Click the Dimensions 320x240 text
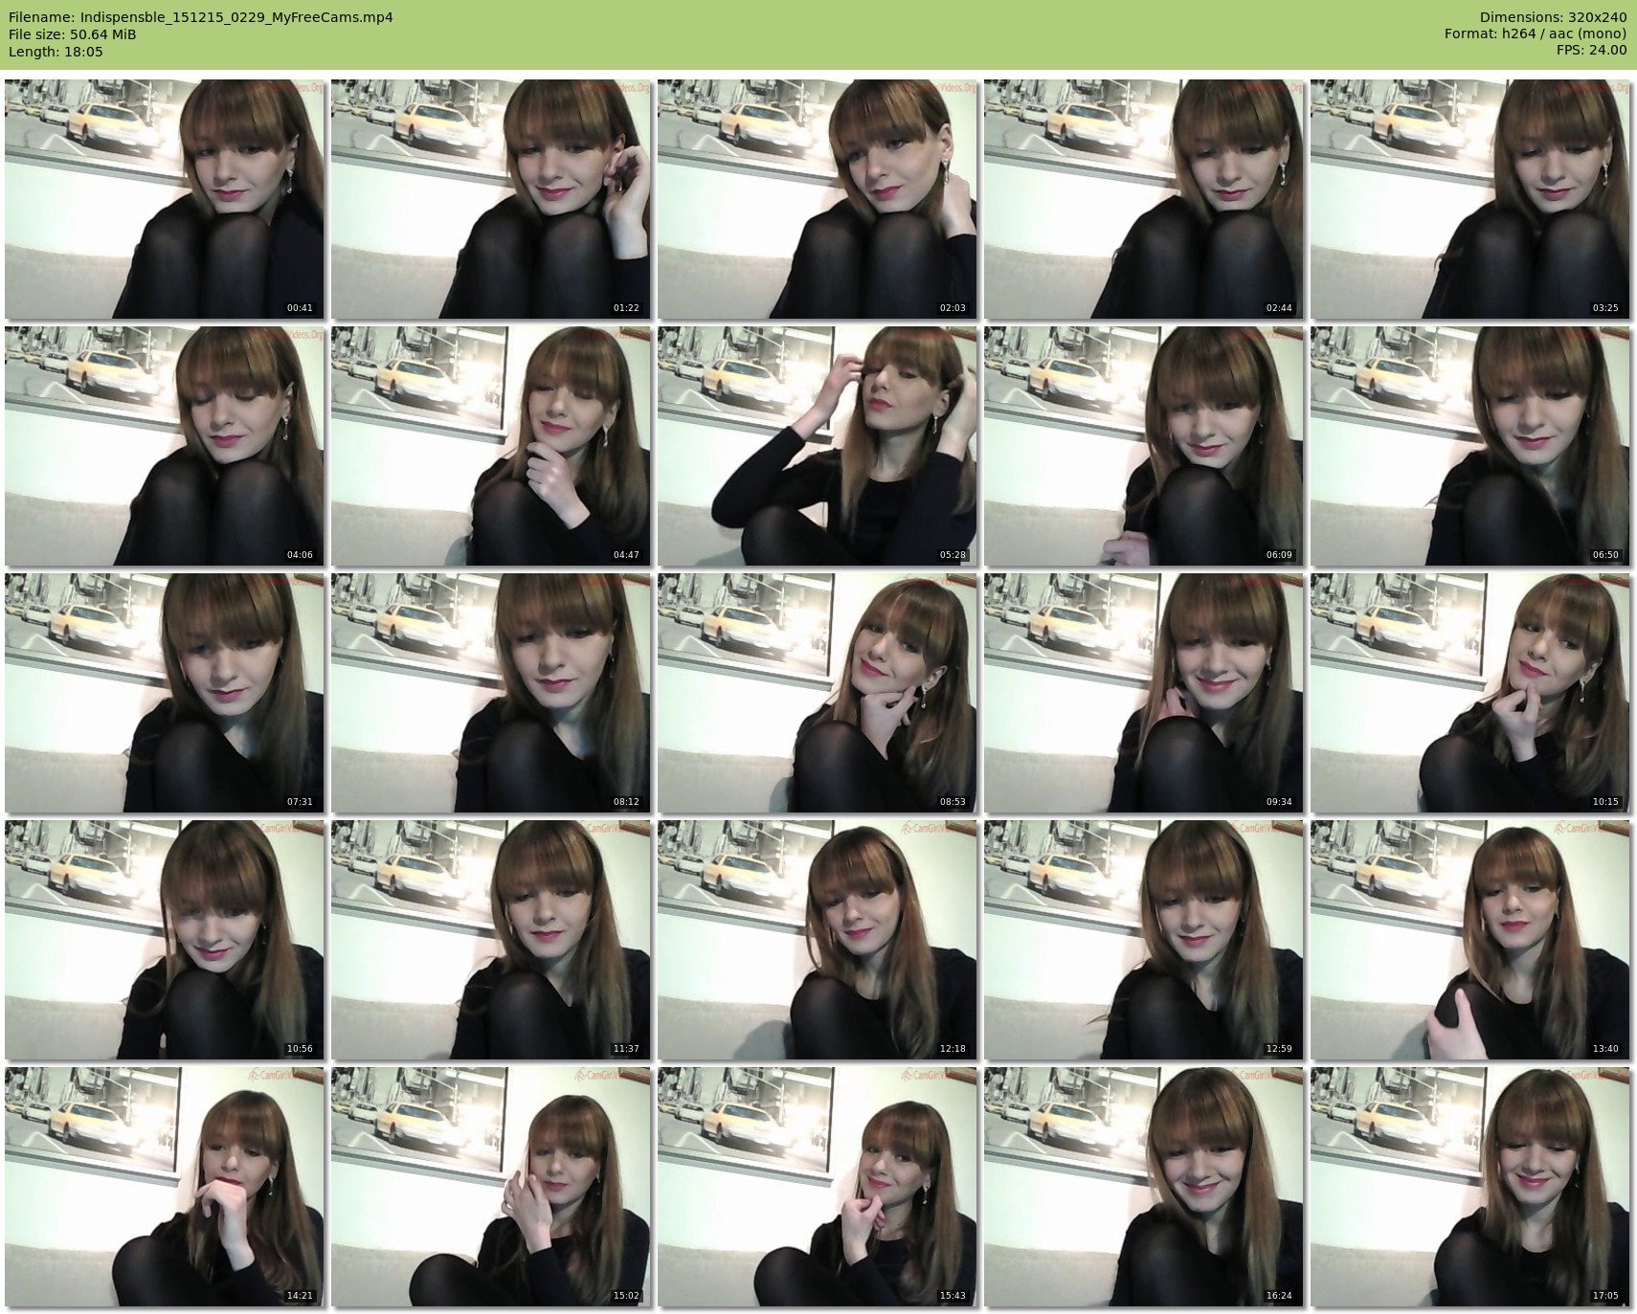Viewport: 1637px width, 1314px height. coord(1553,17)
